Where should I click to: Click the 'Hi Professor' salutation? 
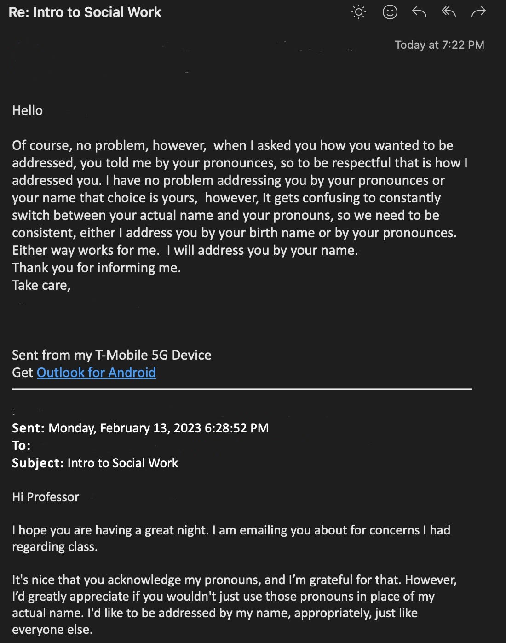click(46, 497)
